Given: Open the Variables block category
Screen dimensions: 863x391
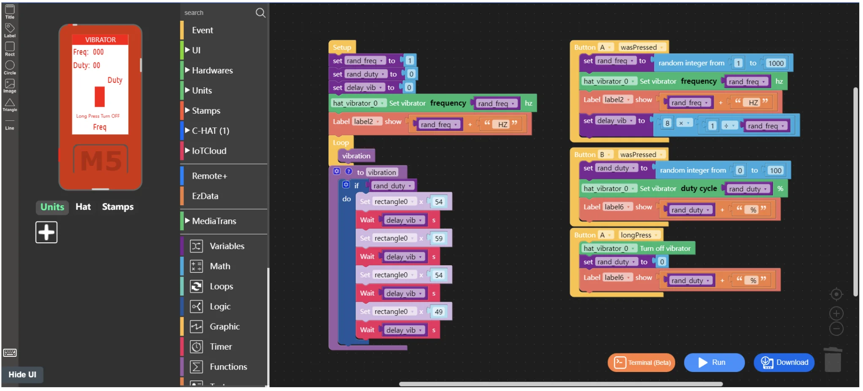Looking at the screenshot, I should click(227, 246).
